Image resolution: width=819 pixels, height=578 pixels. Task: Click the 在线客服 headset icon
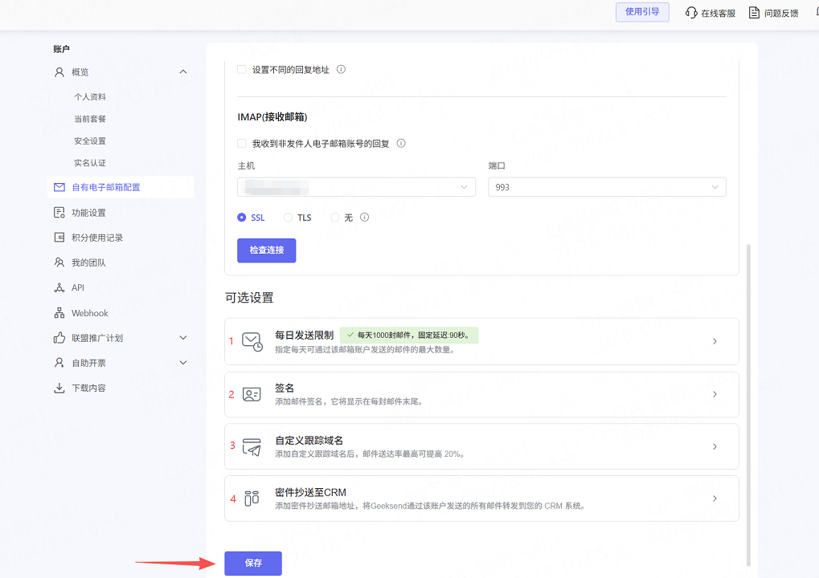pos(691,13)
